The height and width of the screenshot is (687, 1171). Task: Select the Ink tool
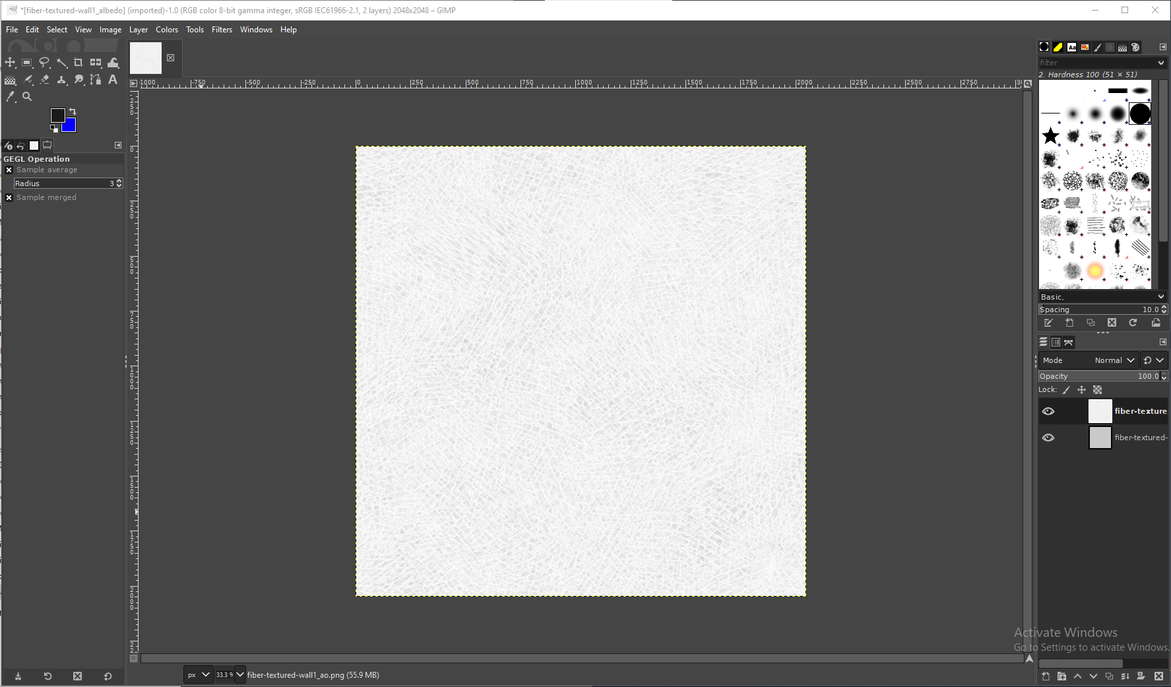pos(27,80)
